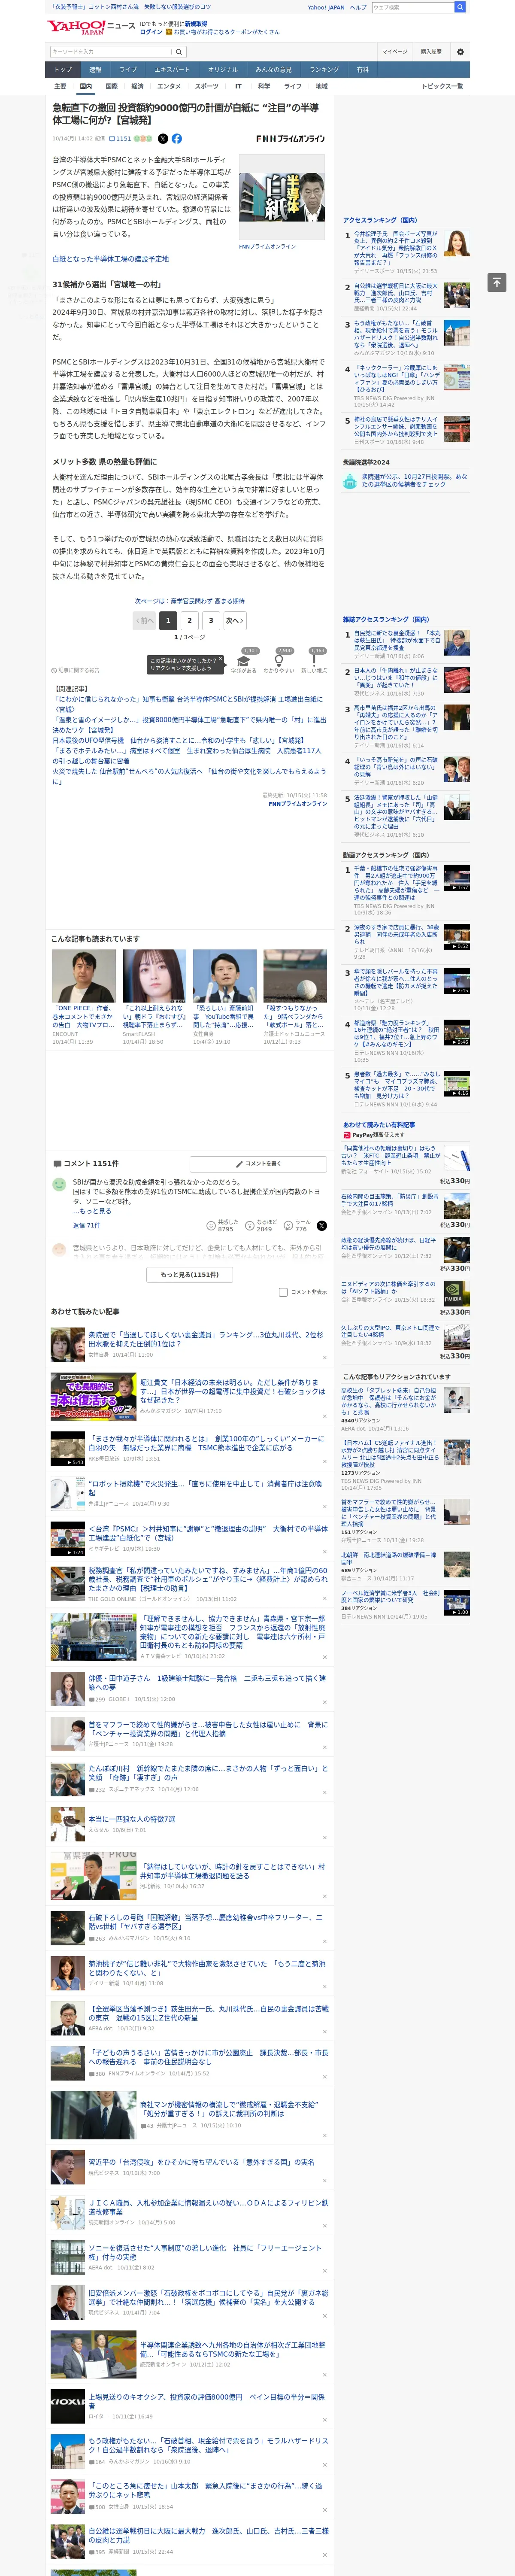Image resolution: width=515 pixels, height=2576 pixels.
Task: Share article on X icon
Action: click(x=163, y=139)
